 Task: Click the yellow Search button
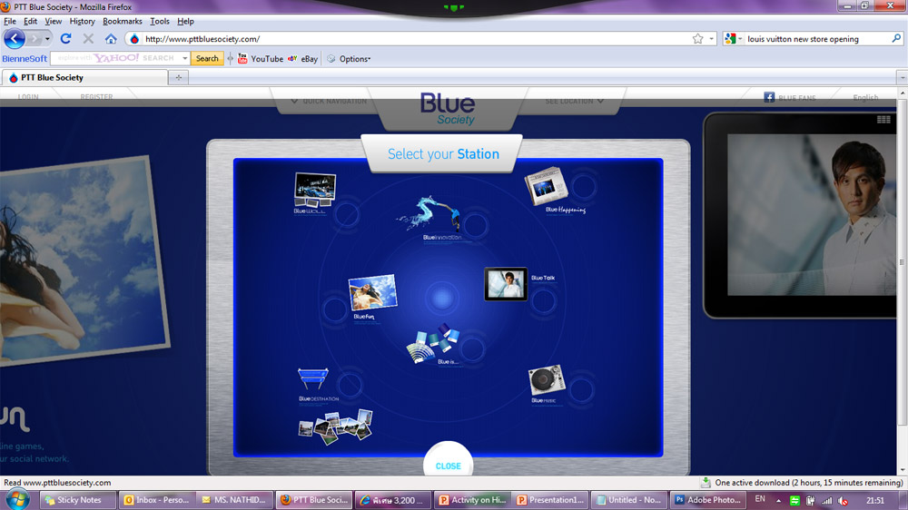(x=207, y=58)
